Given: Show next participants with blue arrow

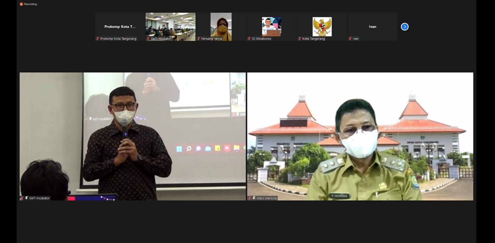Looking at the screenshot, I should (405, 27).
